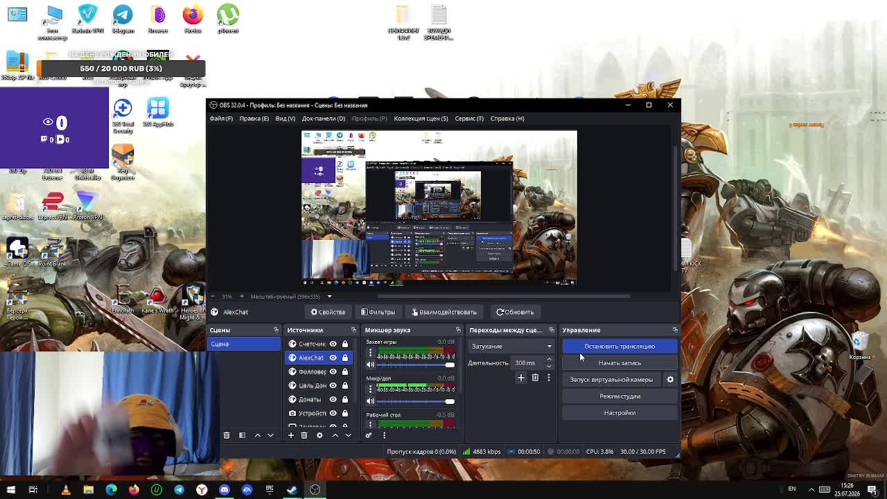Toggle visibility of Фолловер source
887x499 pixels.
point(333,371)
